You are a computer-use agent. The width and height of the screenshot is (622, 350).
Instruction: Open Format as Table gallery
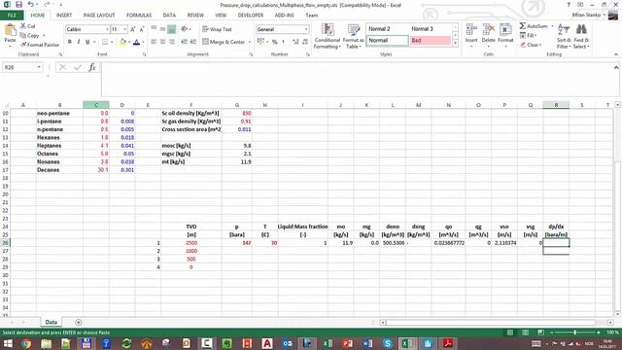[x=353, y=36]
